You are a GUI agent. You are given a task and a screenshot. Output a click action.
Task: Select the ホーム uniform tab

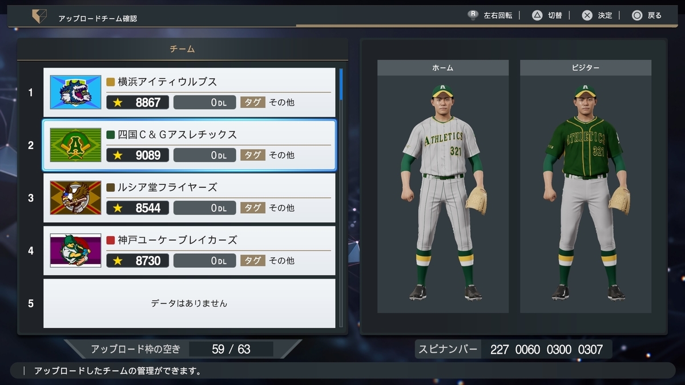tap(443, 68)
